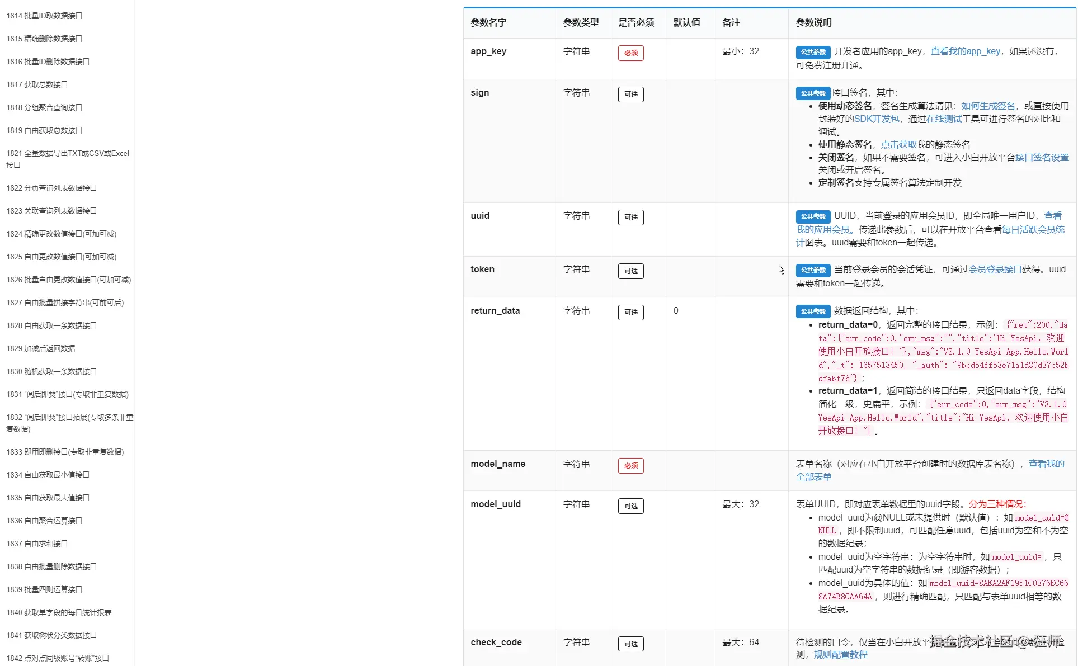The width and height of the screenshot is (1078, 666).
Task: Click the 会员登录接口 link
Action: point(995,270)
